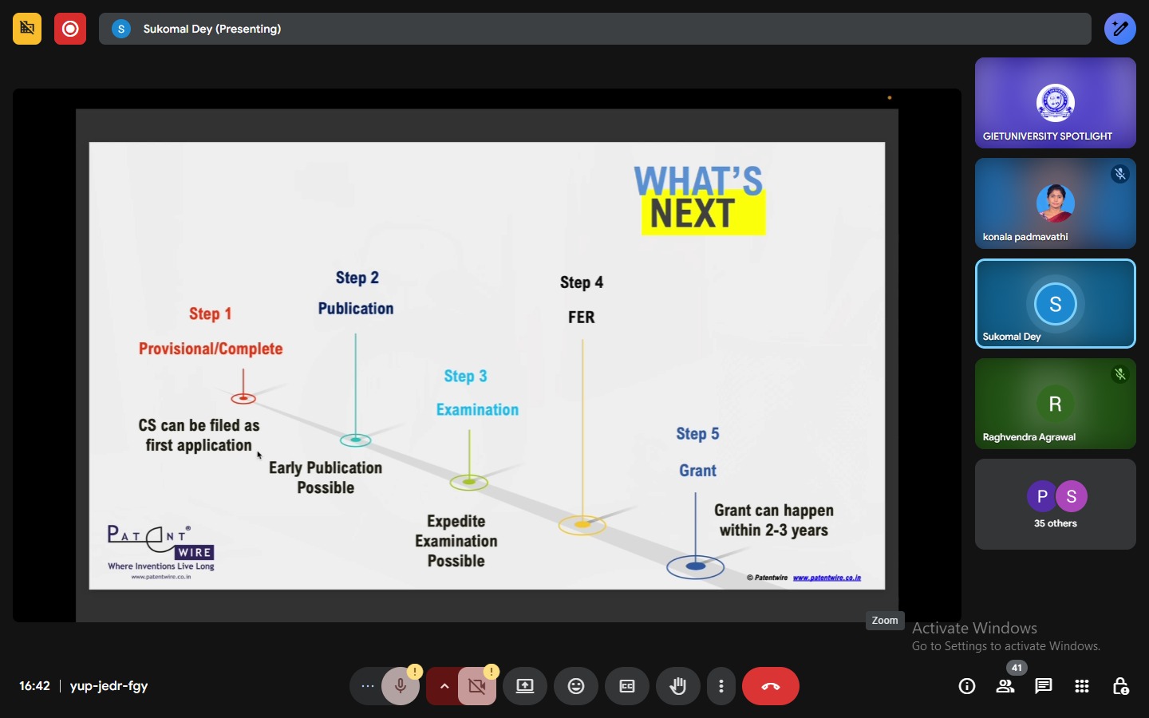
Task: Open the three-dot more options menu
Action: 721,686
